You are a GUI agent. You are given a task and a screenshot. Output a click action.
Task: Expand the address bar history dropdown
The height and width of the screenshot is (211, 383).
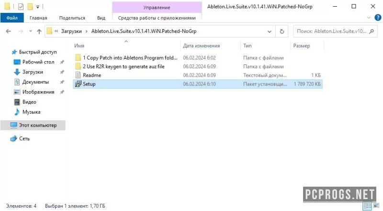point(270,32)
